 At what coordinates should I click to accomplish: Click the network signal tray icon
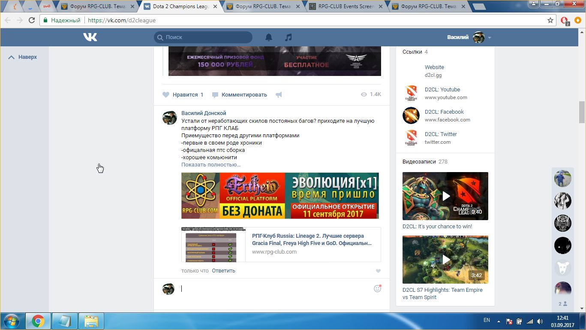pos(530,321)
